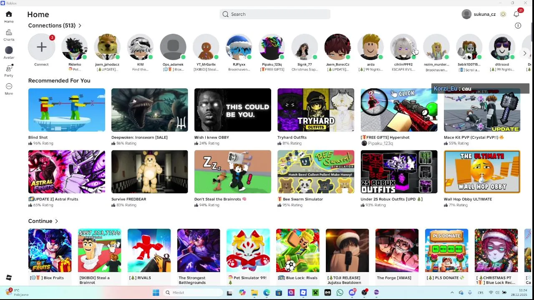
Task: Open Pipaku_123q's connection avatar
Action: pos(272,47)
